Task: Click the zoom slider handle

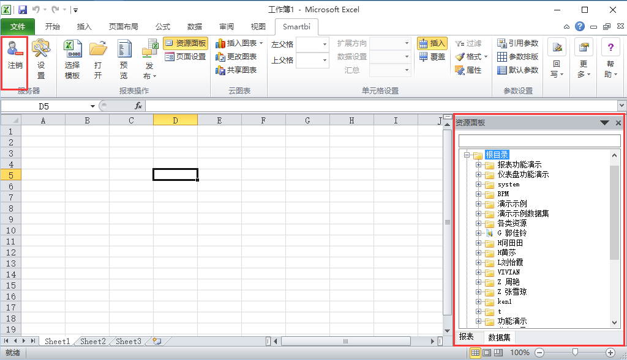Action: (x=575, y=352)
